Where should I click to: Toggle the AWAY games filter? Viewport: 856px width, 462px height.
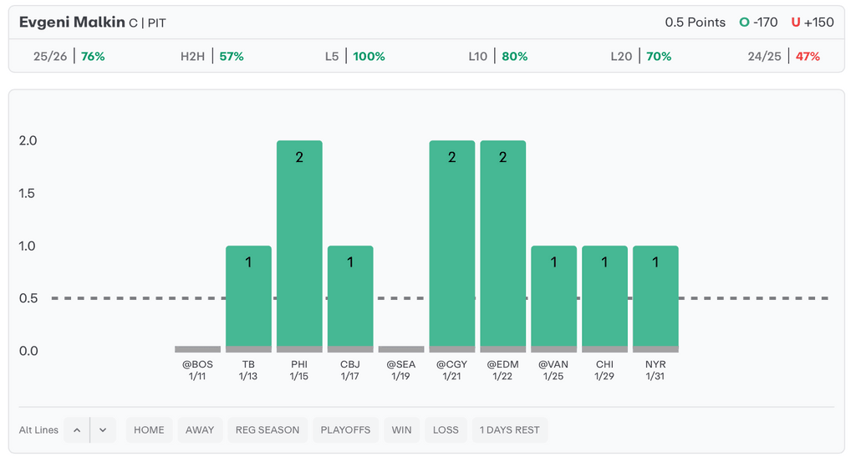point(200,430)
